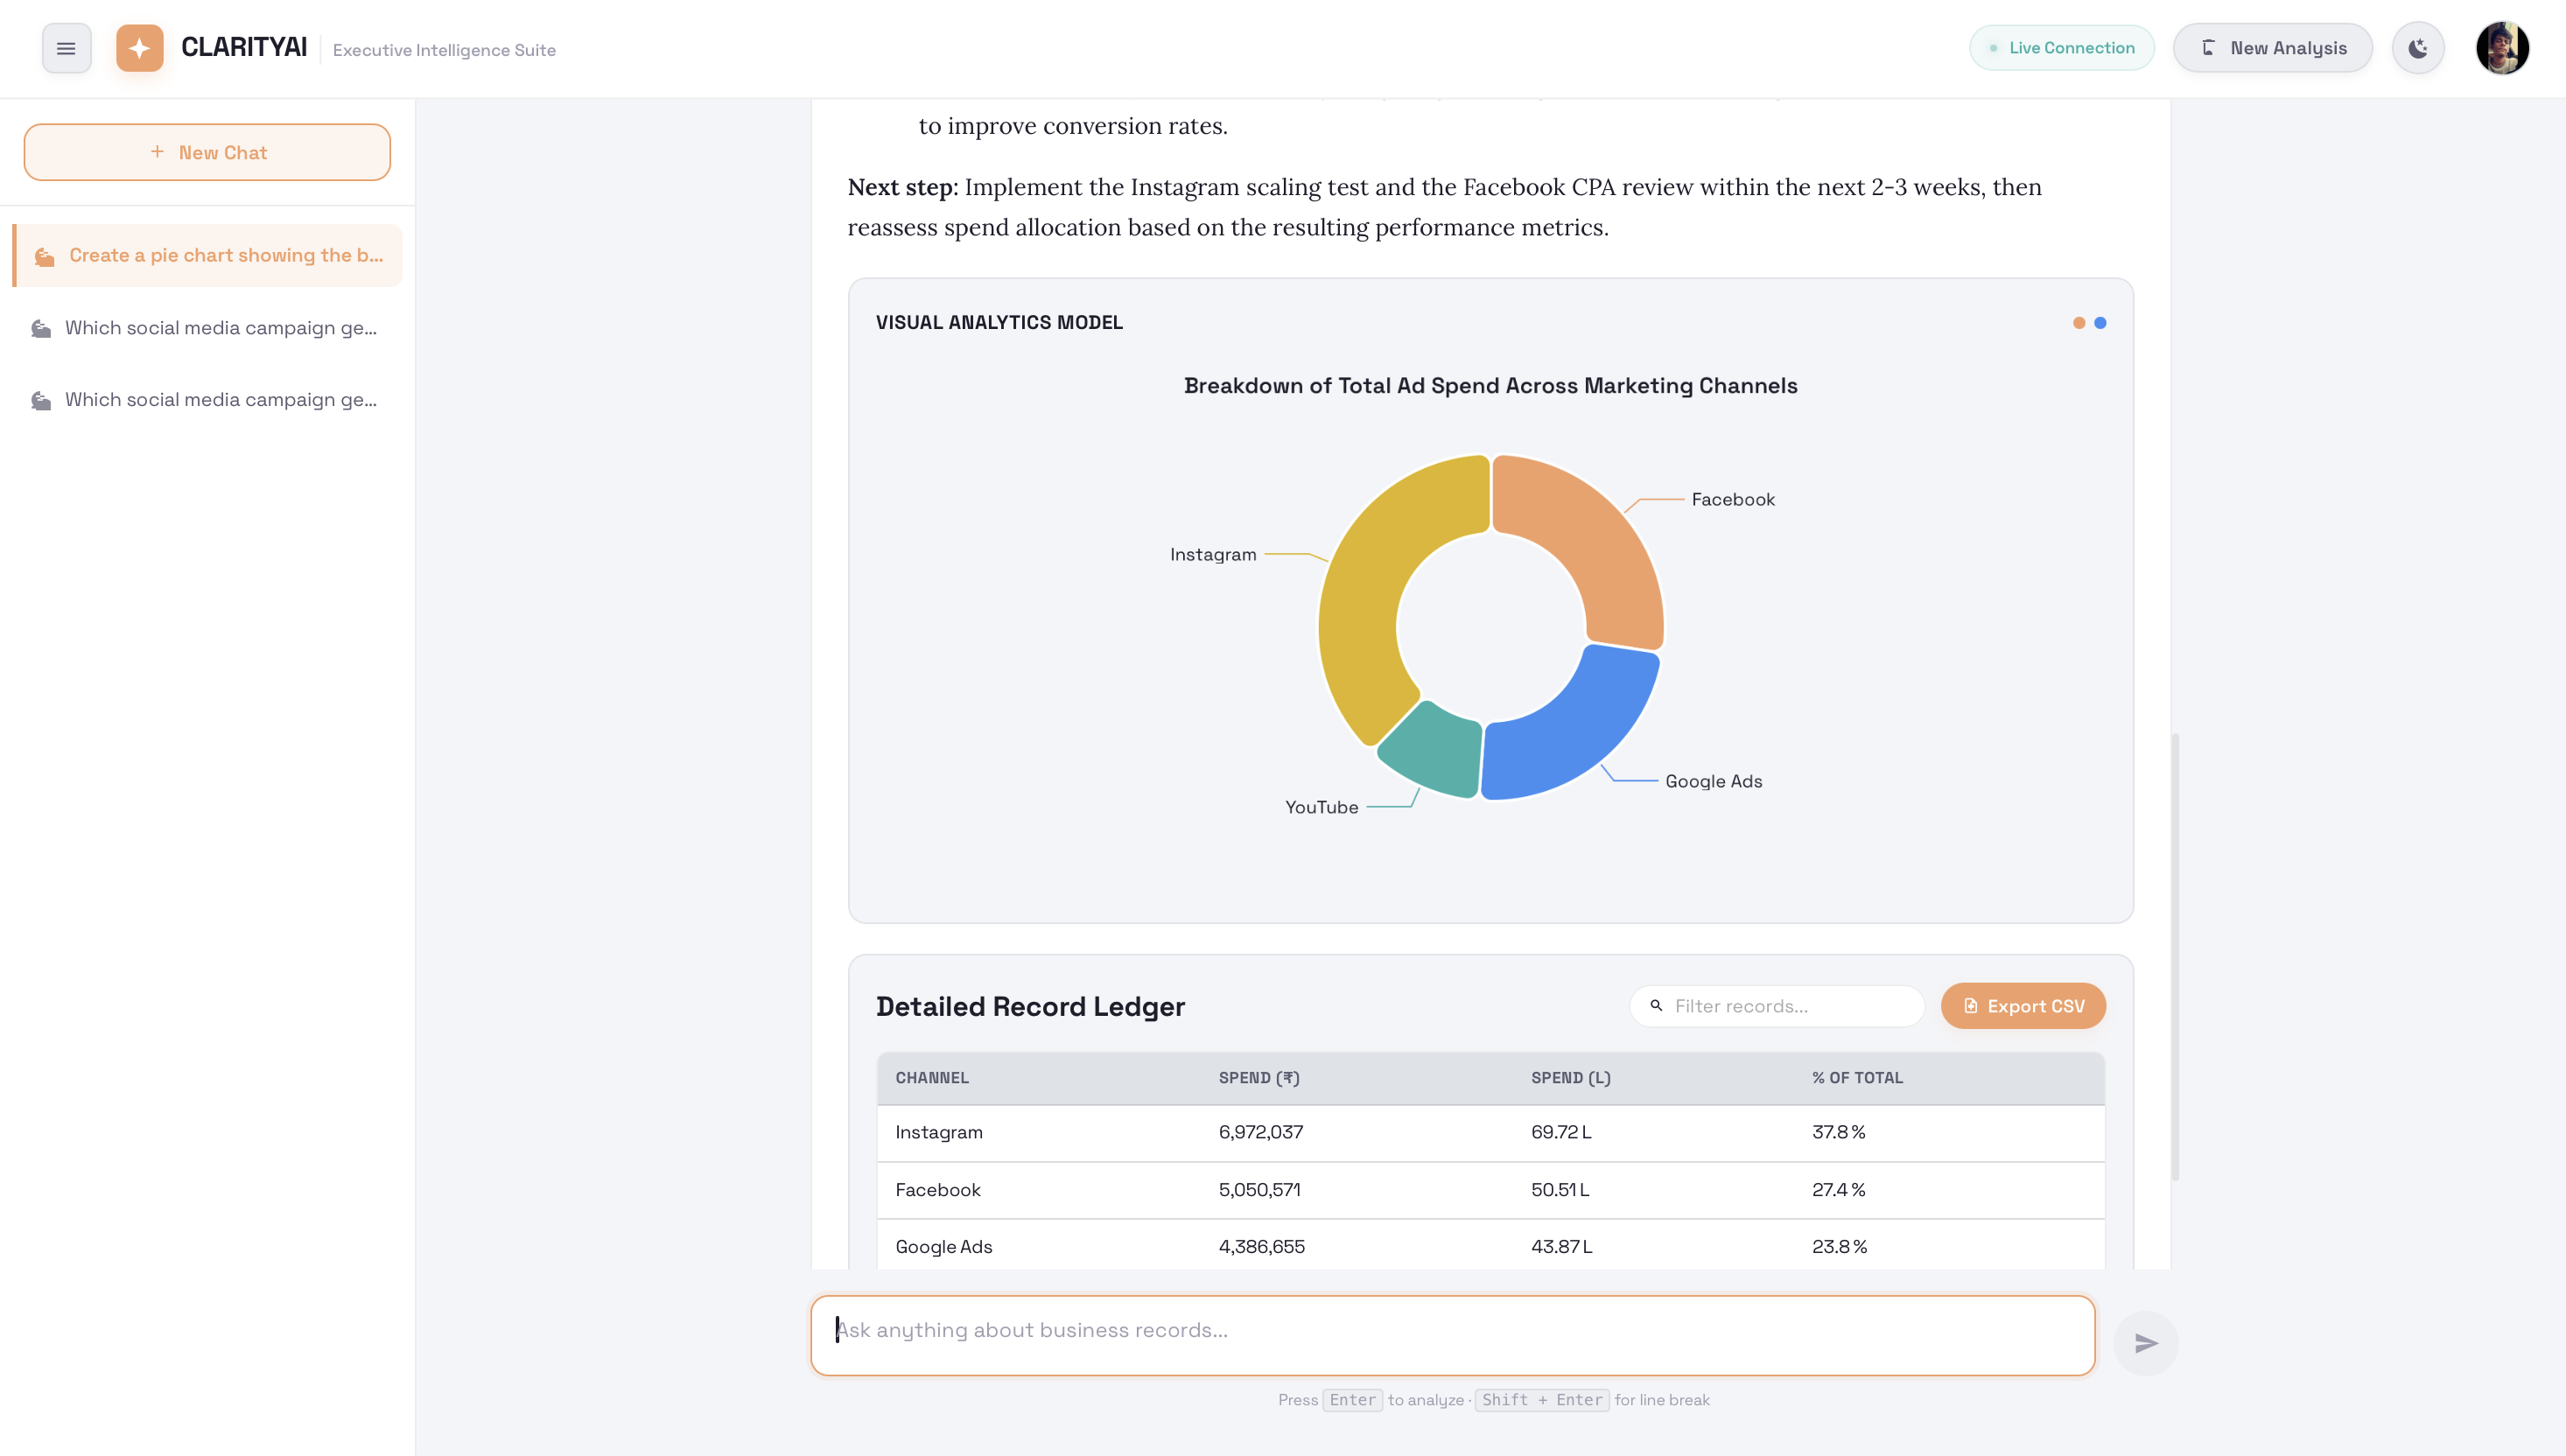
Task: Toggle dark mode with the moon icon
Action: coord(2417,48)
